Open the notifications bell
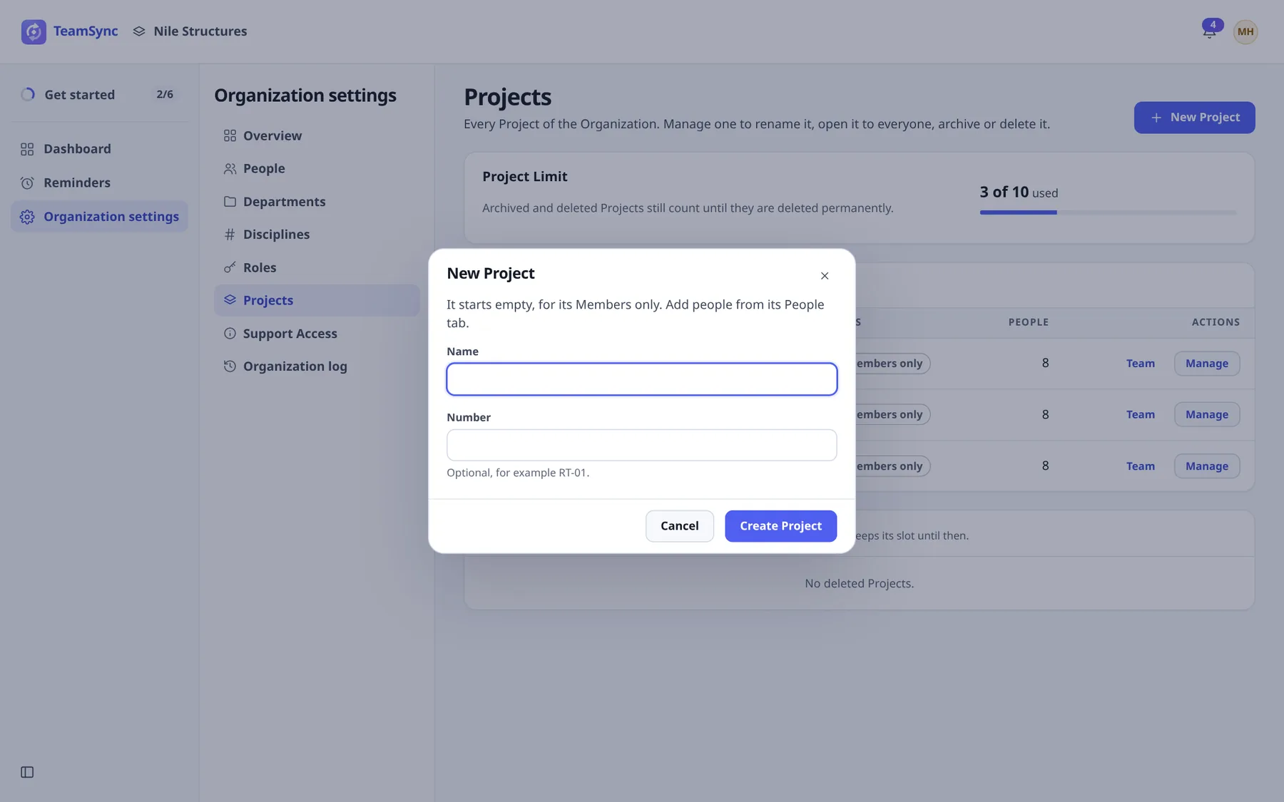This screenshot has height=802, width=1284. click(x=1209, y=31)
